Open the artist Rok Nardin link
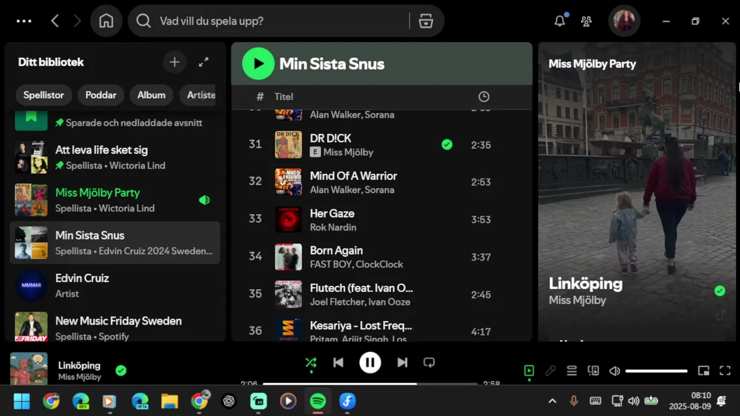The image size is (740, 416). (x=333, y=227)
